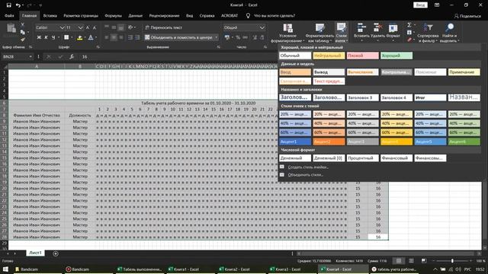Click the Increase Font Size icon
488x274 pixels.
point(88,27)
